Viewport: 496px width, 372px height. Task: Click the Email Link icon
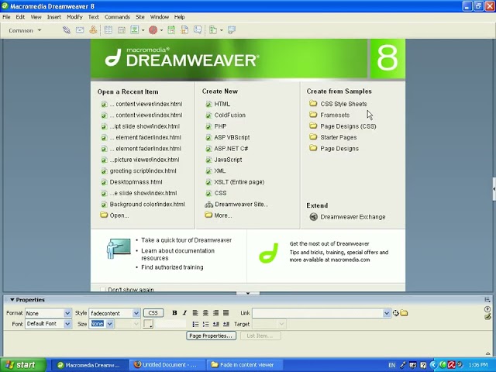(80, 30)
